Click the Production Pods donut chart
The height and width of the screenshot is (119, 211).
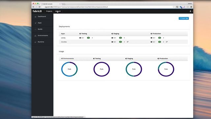[166, 69]
